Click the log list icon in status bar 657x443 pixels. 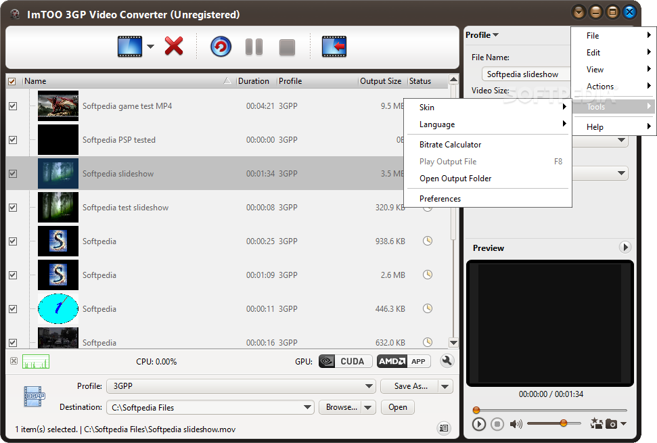[x=444, y=427]
